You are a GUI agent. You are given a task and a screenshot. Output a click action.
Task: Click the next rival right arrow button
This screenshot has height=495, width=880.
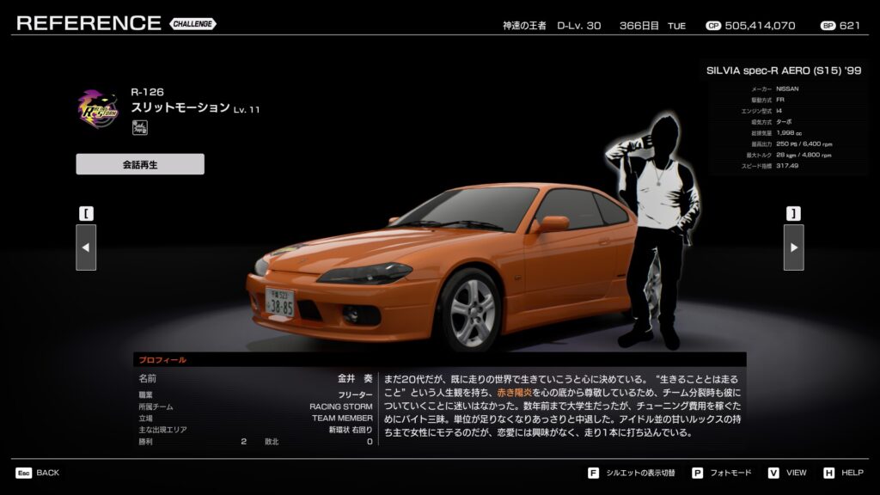point(793,247)
